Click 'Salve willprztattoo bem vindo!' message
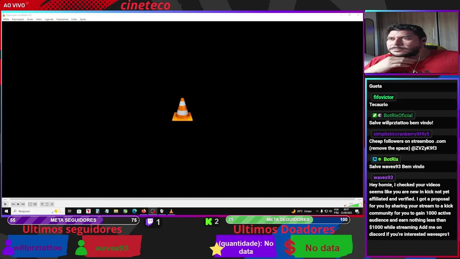 401,123
